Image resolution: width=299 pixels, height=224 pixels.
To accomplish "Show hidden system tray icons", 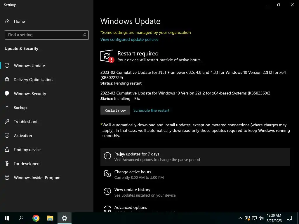I will tap(240, 218).
